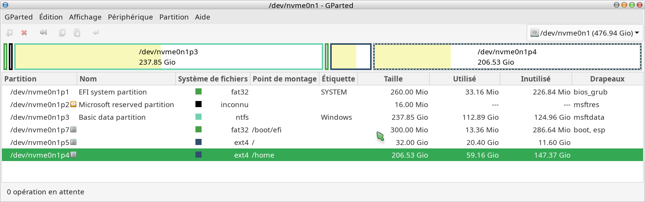Select the /dev/nvme0n1p3 row
The image size is (645, 202).
click(x=322, y=117)
